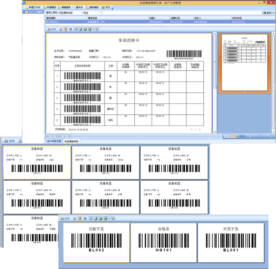This screenshot has width=276, height=269.
Task: Click the 编辑模板 (edit template) toolbar button
Action: [64, 7]
